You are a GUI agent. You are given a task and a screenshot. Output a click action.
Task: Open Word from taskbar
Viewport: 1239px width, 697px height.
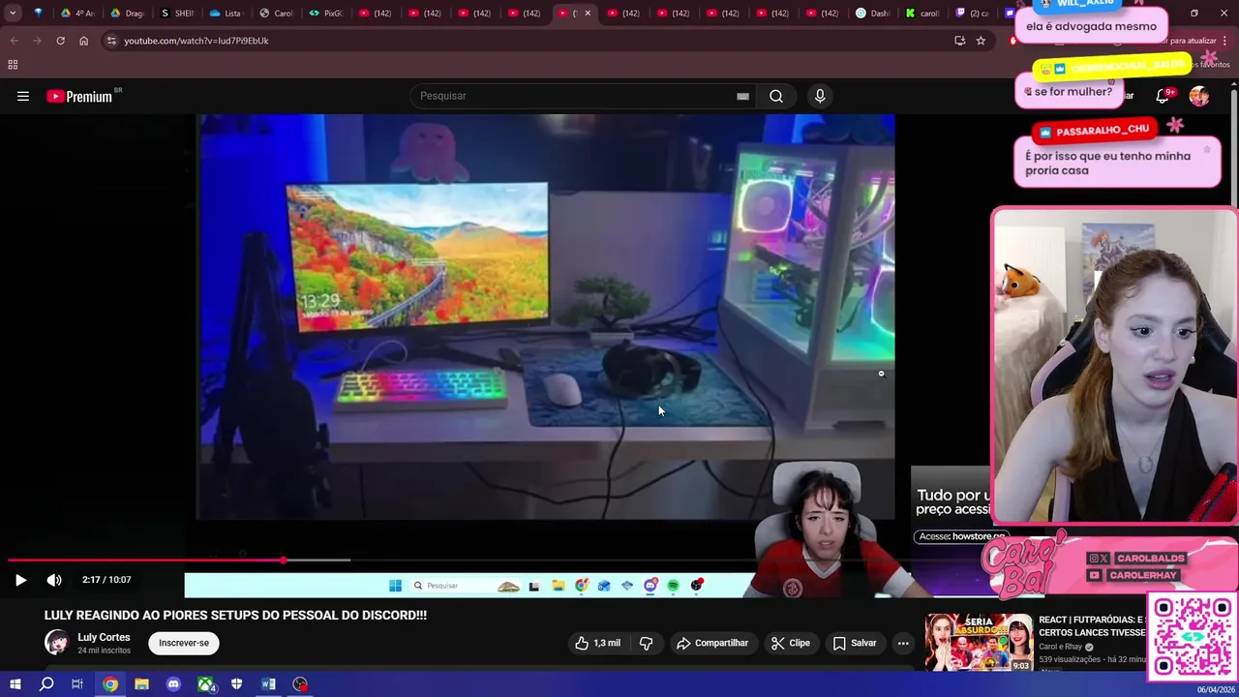[268, 684]
